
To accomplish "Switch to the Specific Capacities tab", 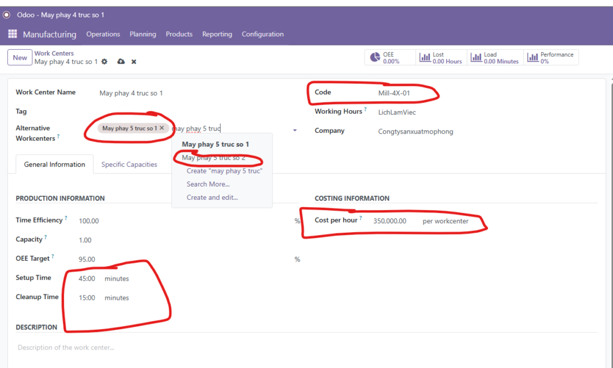I will [x=129, y=165].
